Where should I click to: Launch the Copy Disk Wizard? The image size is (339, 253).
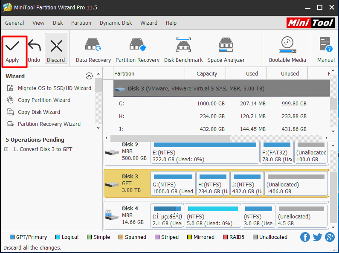tap(34, 112)
